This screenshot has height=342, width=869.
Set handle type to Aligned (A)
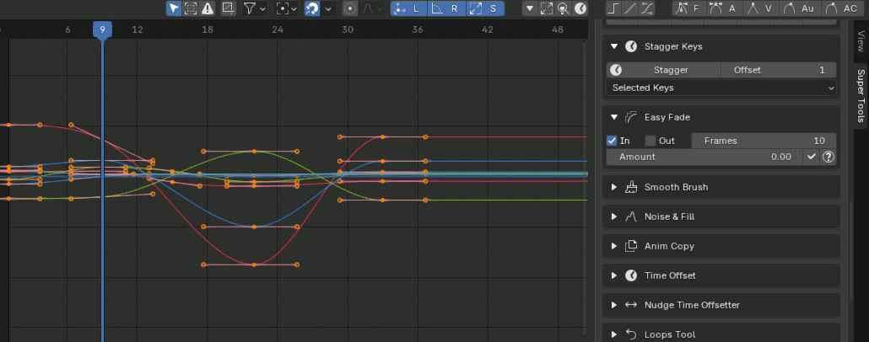(x=726, y=8)
